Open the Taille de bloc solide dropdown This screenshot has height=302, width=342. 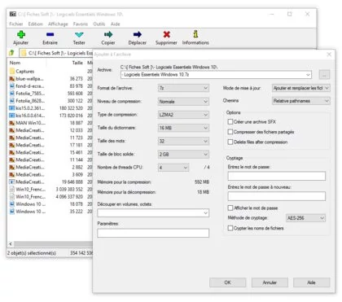pos(183,154)
